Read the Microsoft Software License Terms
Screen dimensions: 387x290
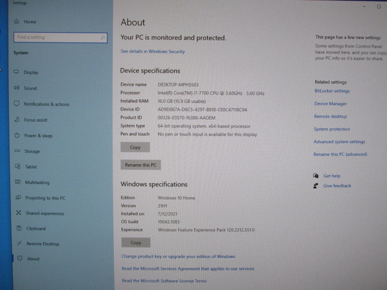(x=164, y=281)
